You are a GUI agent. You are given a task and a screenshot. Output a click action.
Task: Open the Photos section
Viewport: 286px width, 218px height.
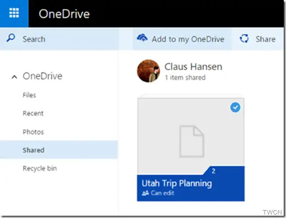33,132
